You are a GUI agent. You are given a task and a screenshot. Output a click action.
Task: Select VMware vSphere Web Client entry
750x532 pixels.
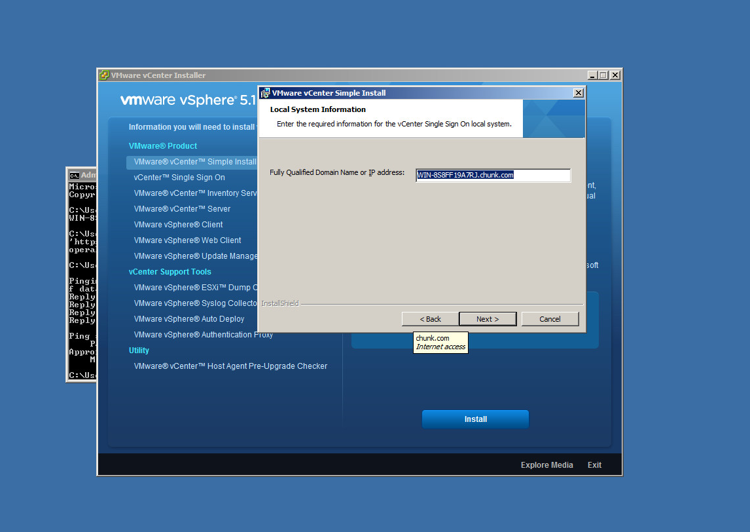pos(187,240)
